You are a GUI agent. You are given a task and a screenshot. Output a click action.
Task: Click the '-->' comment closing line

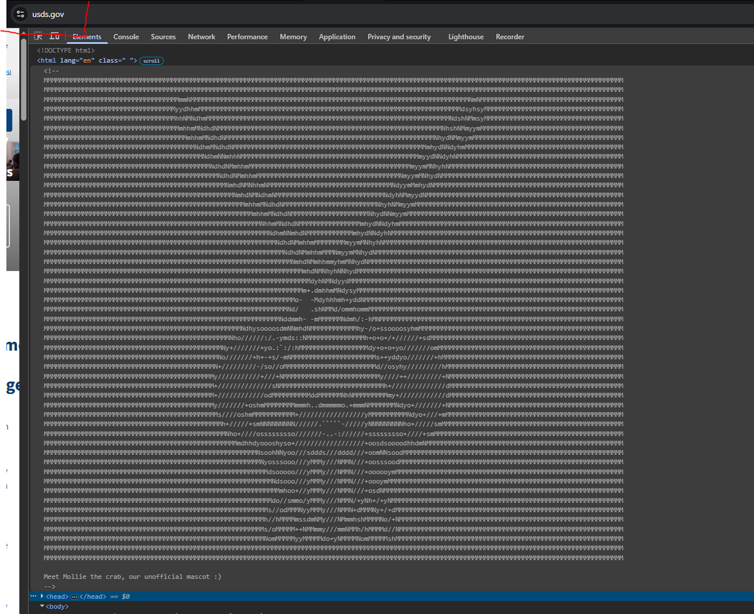pos(50,586)
